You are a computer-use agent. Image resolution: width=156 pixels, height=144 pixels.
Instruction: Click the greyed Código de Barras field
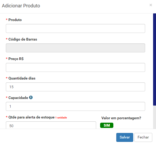tap(75, 48)
